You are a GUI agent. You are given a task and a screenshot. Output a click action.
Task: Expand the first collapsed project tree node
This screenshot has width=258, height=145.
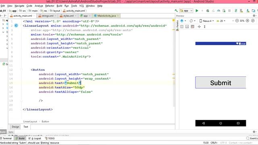[3, 24]
